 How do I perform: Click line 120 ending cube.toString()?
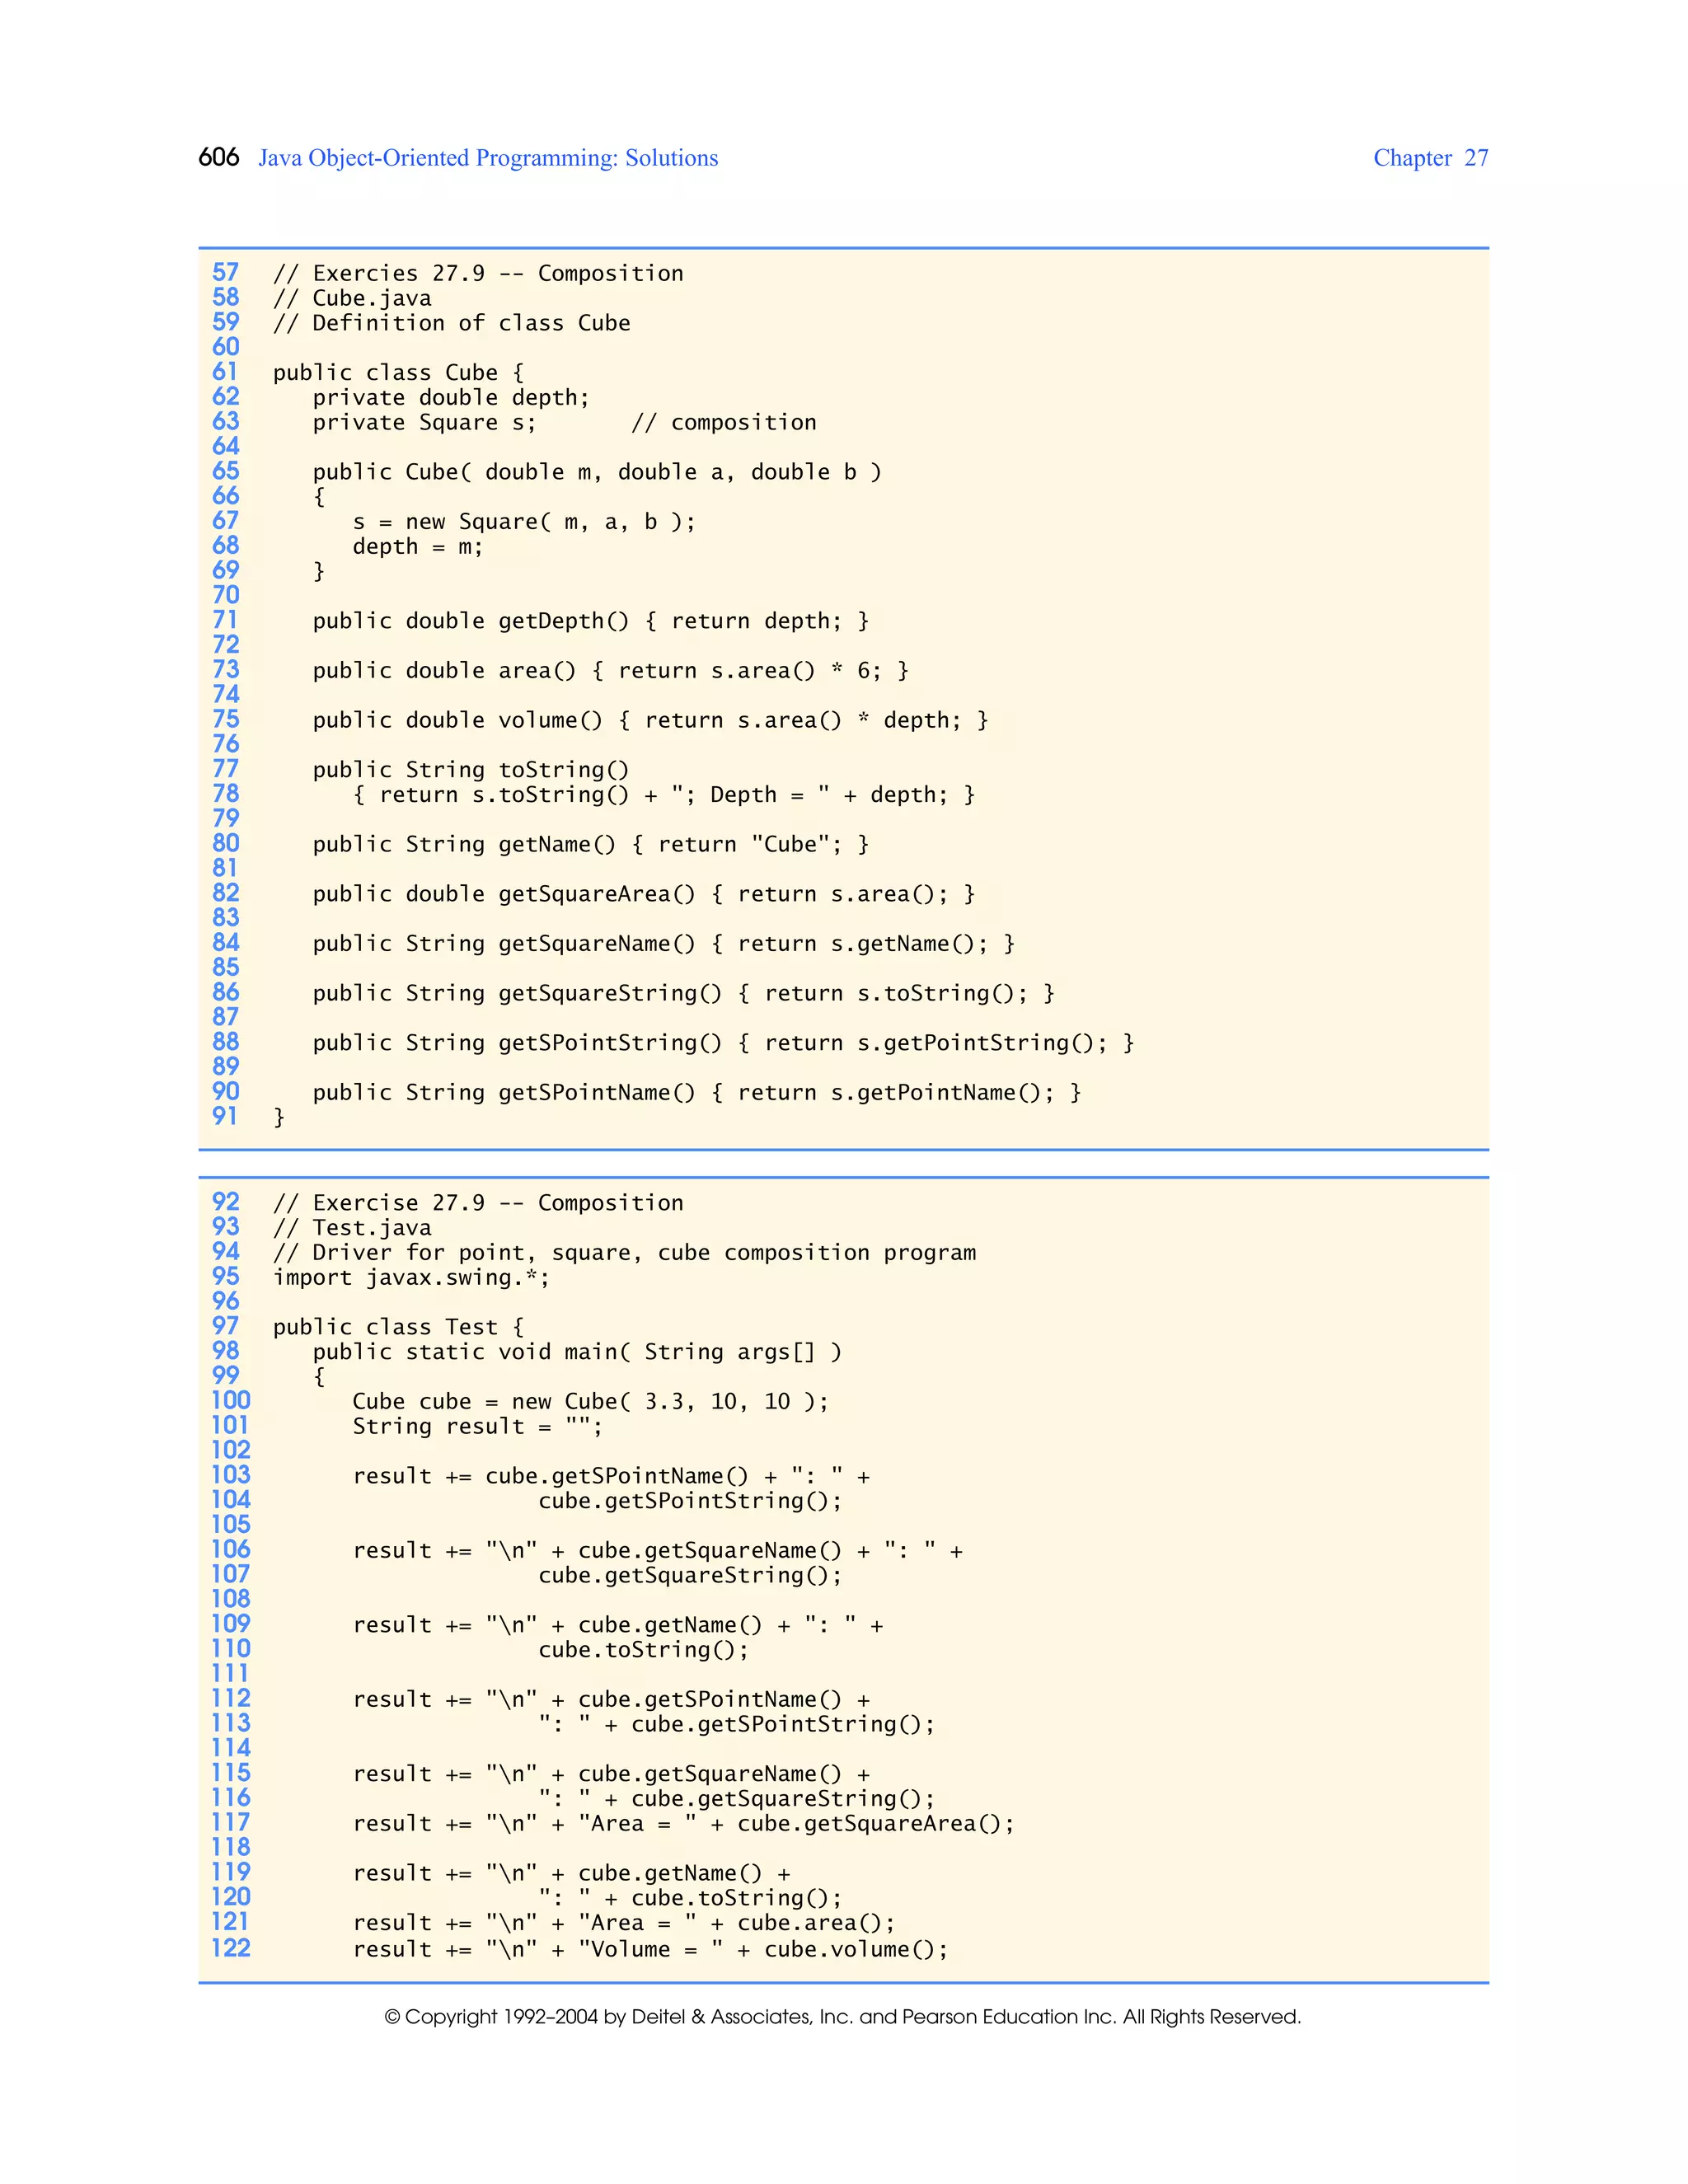[x=690, y=1898]
